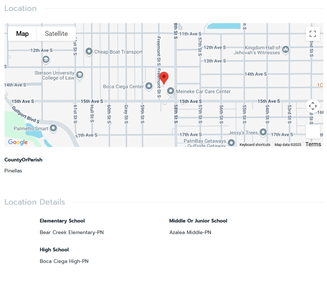327x284 pixels.
Task: Click the Bear Creek Elementary-PN text
Action: point(72,233)
